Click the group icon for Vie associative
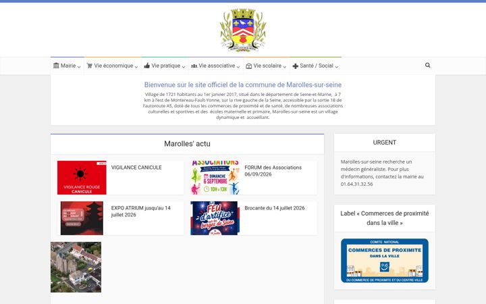 coord(194,66)
